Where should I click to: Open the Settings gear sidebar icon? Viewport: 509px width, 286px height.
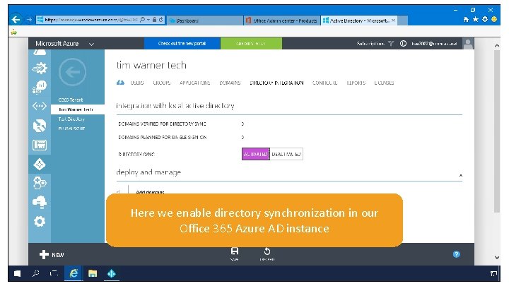(40, 222)
